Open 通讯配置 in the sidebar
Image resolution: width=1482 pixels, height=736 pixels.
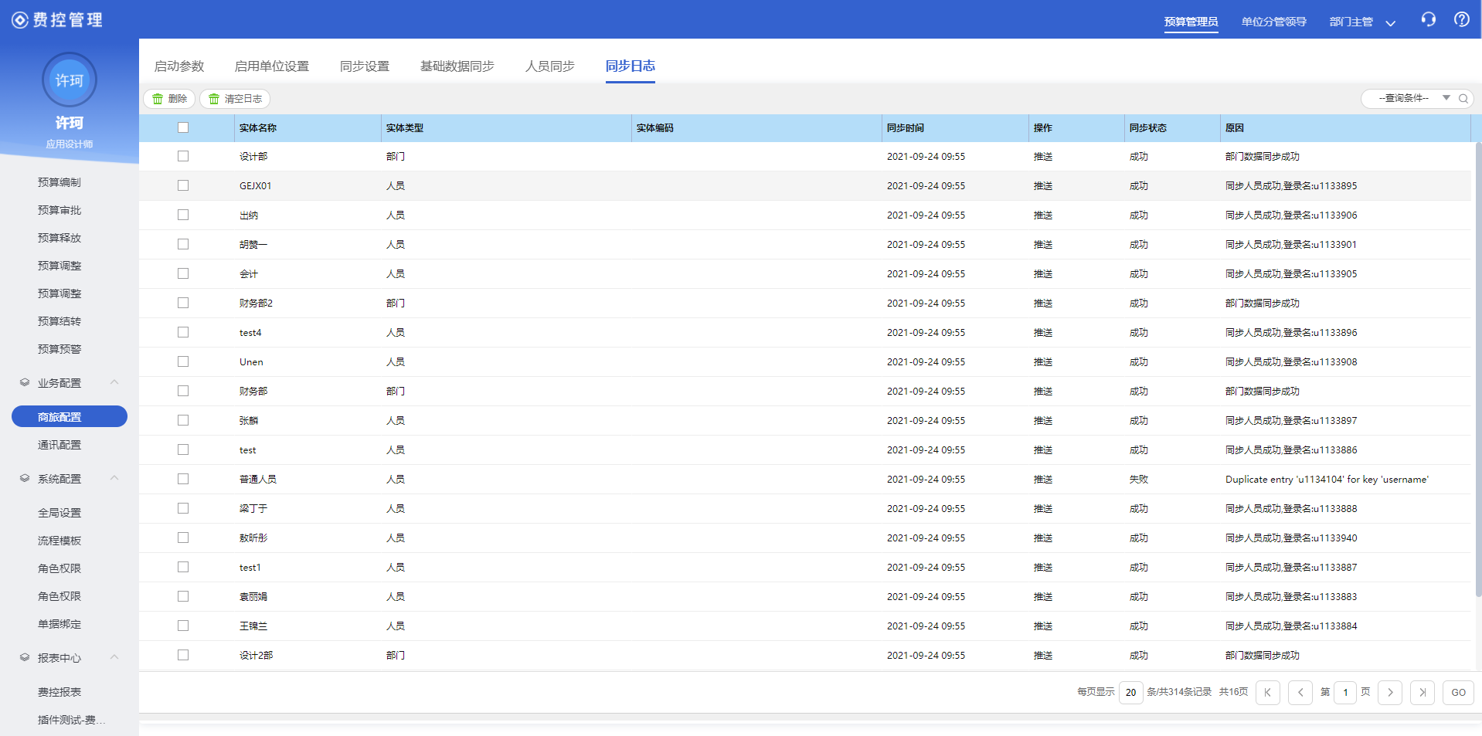[59, 445]
